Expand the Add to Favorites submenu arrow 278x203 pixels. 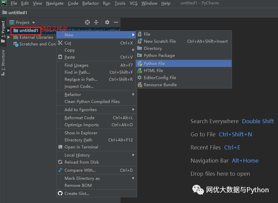[133, 109]
